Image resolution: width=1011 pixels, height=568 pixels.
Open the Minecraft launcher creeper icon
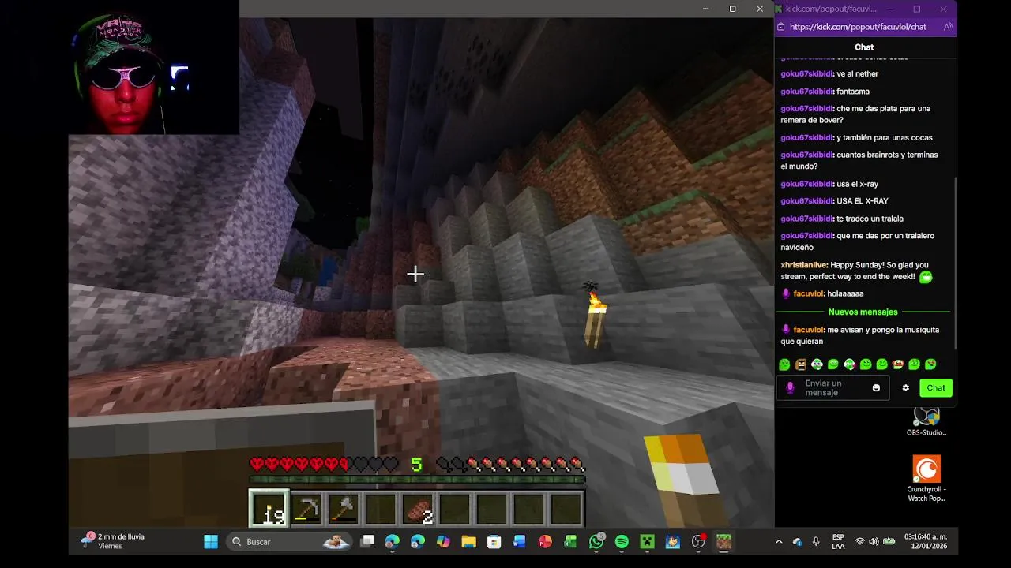(647, 542)
